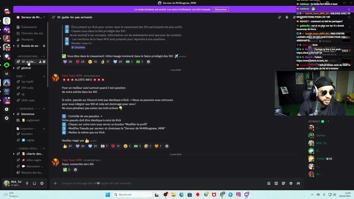The image size is (354, 199).
Task: Open the emoji picker in message bar
Action: [291, 183]
